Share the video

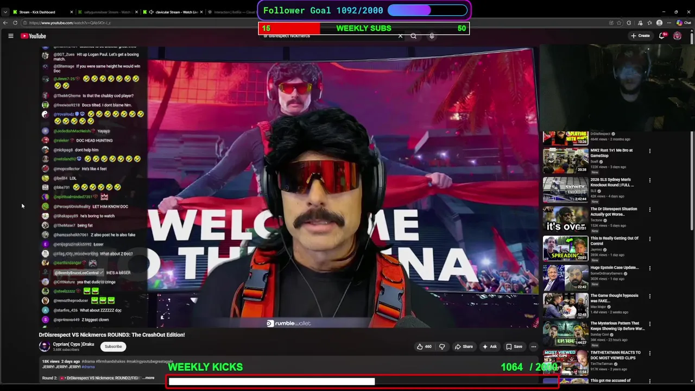point(464,346)
